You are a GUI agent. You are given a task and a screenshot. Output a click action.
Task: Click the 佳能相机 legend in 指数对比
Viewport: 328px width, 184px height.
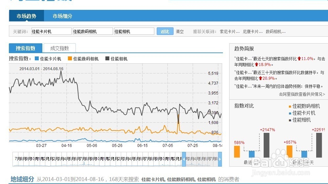click(300, 120)
